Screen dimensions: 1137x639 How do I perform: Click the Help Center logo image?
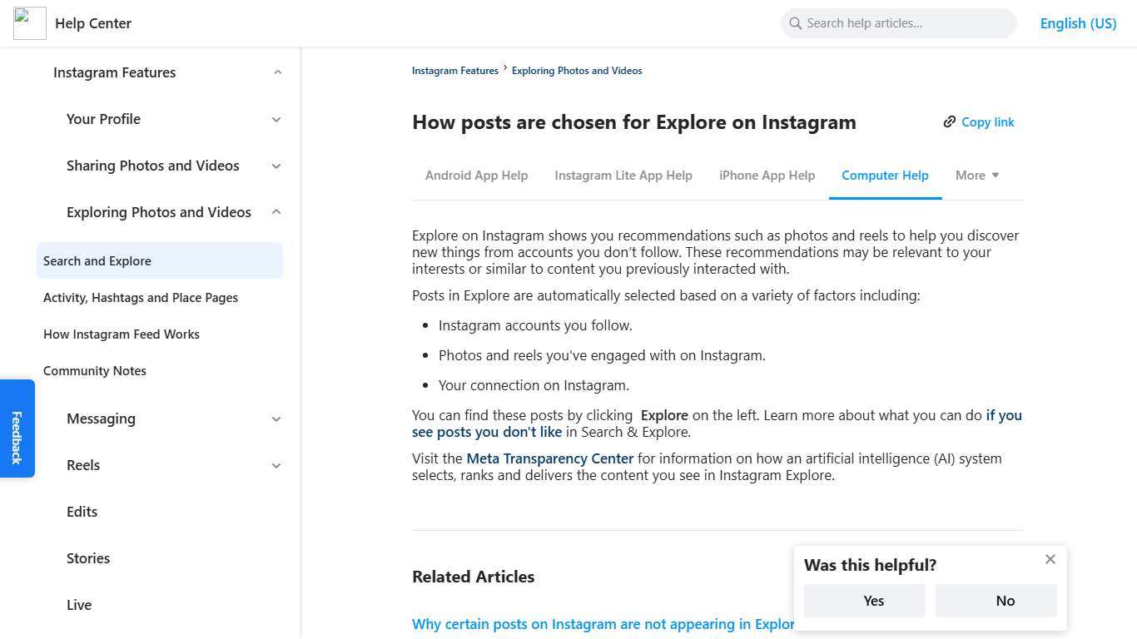pos(29,22)
